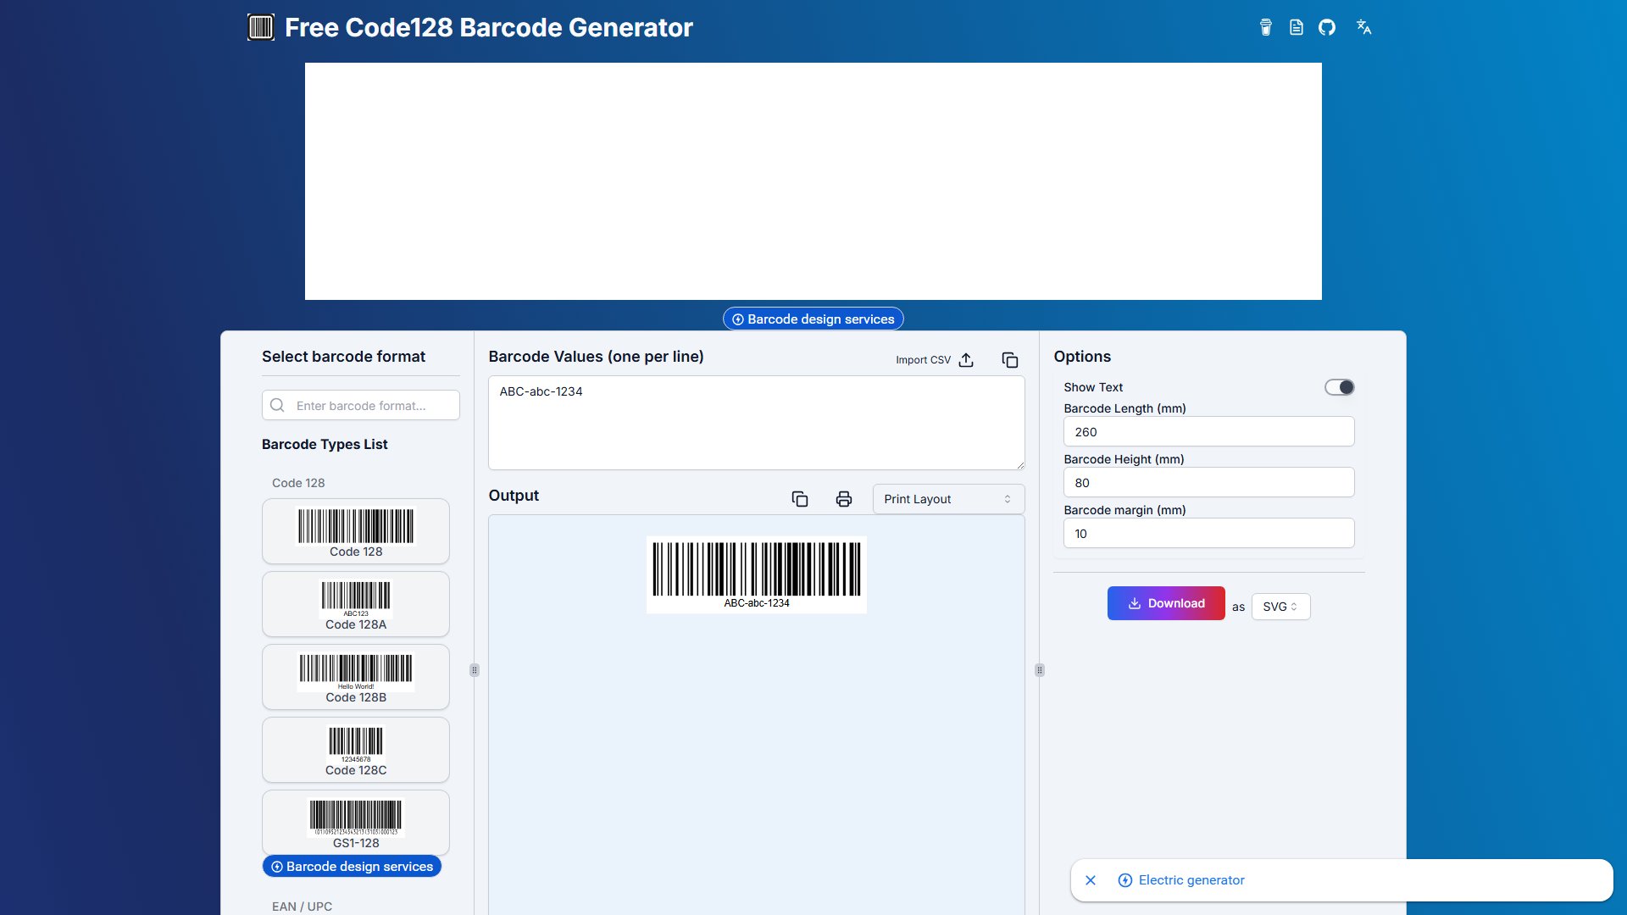The image size is (1627, 915).
Task: Click the Download button
Action: [1166, 603]
